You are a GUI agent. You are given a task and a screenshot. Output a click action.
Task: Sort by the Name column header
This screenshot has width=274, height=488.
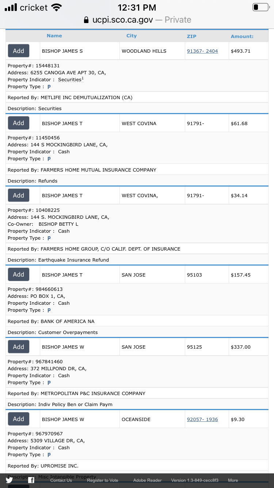pyautogui.click(x=54, y=36)
